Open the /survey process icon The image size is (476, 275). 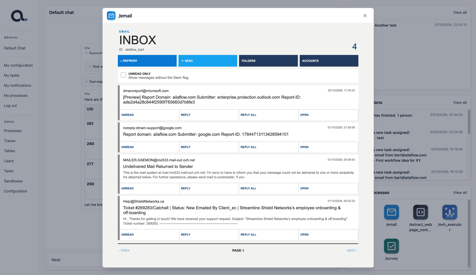click(391, 246)
